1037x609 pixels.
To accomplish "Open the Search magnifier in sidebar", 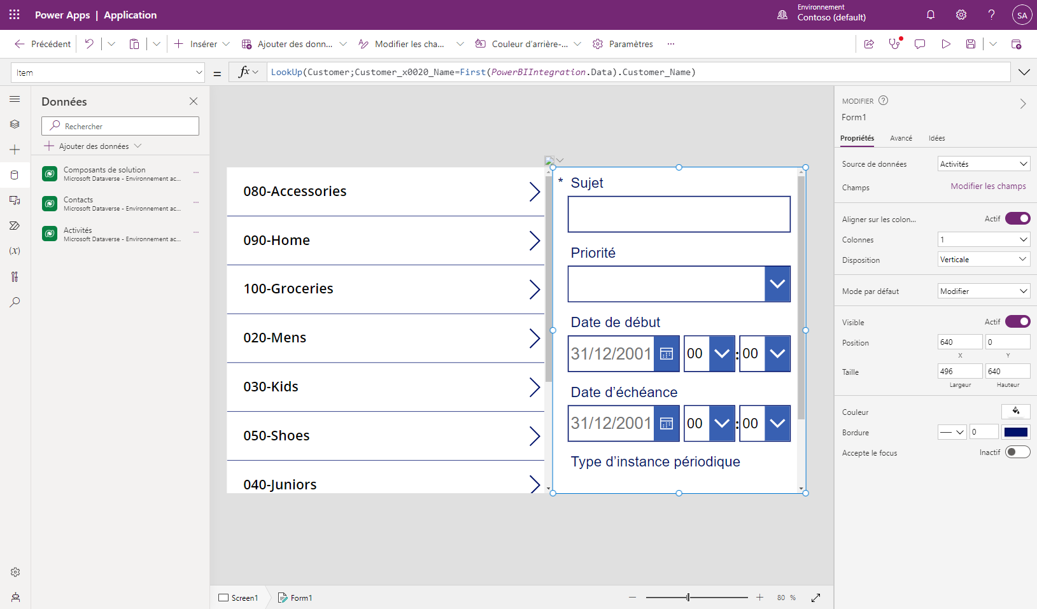I will point(15,302).
